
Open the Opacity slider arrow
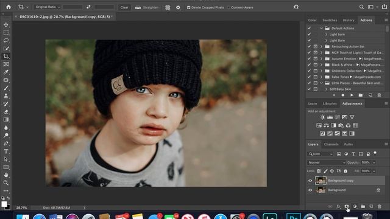click(x=374, y=162)
